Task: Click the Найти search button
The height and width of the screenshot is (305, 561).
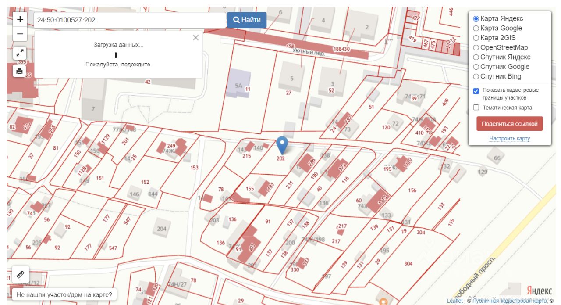Action: coord(247,20)
